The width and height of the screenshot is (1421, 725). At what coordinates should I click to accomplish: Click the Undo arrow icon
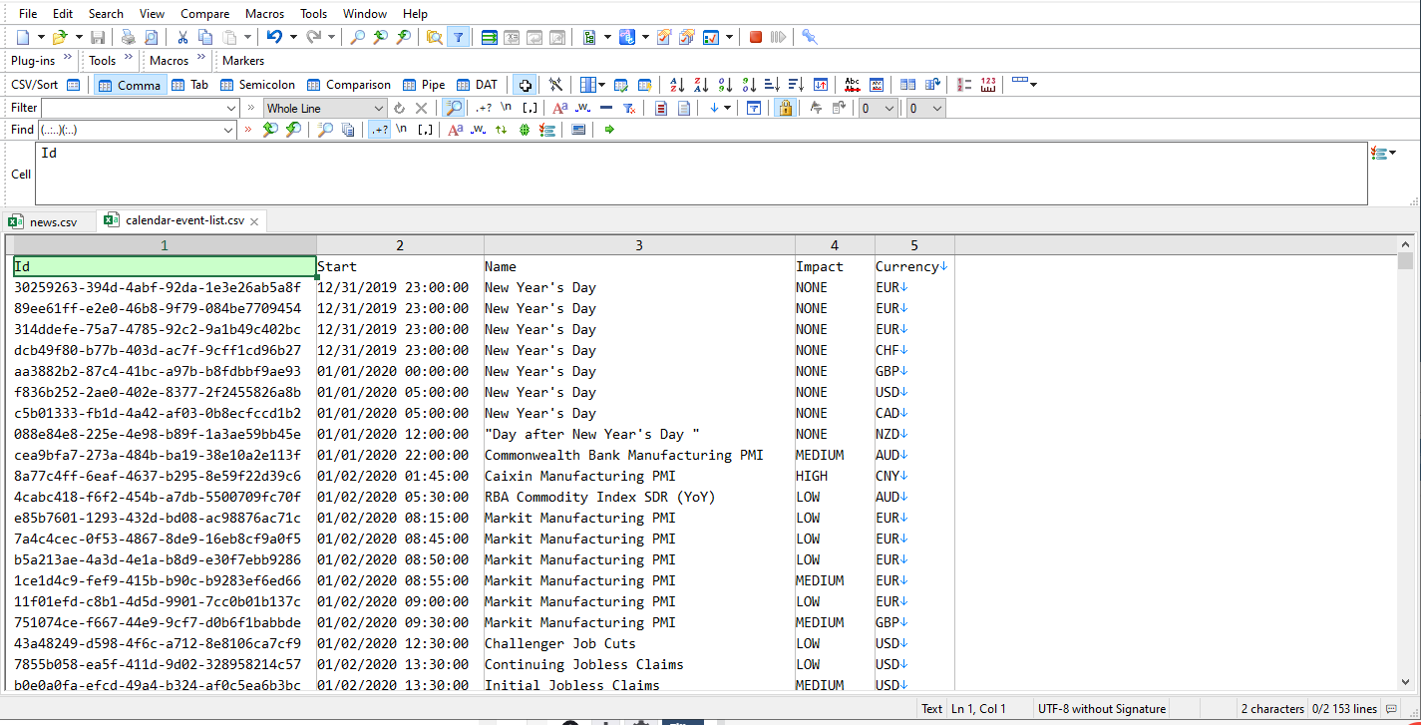[274, 37]
